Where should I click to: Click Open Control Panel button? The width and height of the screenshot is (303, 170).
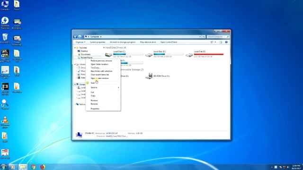(x=169, y=42)
